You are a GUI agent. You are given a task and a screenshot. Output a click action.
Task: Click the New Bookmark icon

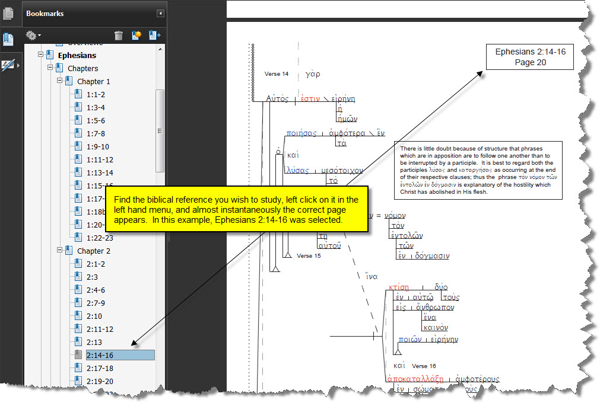[136, 36]
